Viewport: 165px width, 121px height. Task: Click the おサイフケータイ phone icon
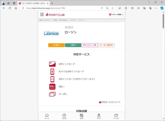[x=52, y=79]
